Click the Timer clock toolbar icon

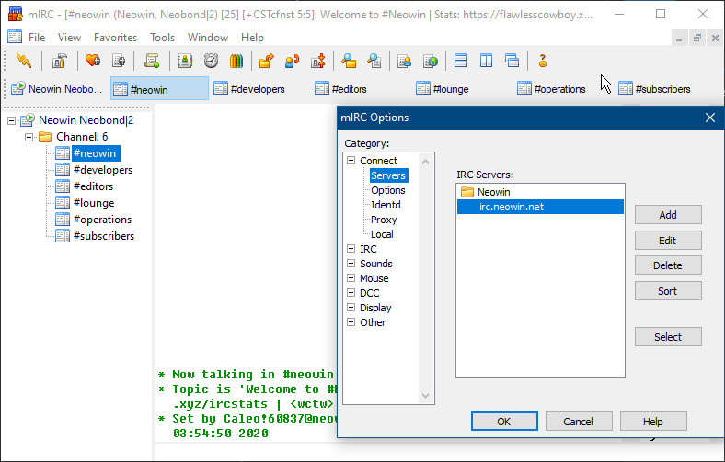(x=211, y=62)
